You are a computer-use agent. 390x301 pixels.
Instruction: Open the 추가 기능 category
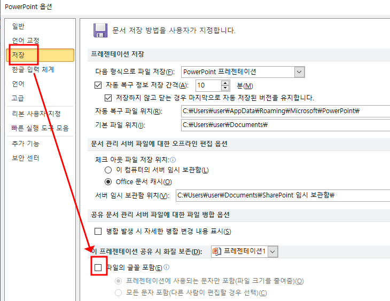(x=26, y=144)
